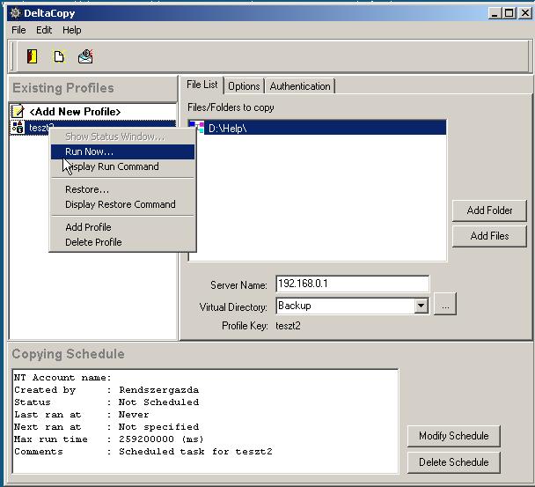Click the '259200000 (ms)' max run time
The height and width of the screenshot is (487, 535).
click(x=161, y=439)
